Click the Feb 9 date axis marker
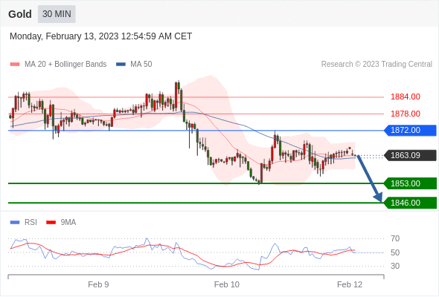 (x=98, y=284)
